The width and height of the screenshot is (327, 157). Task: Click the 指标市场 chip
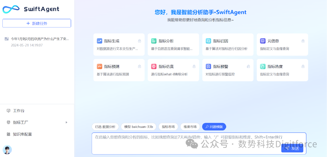tap(168, 127)
